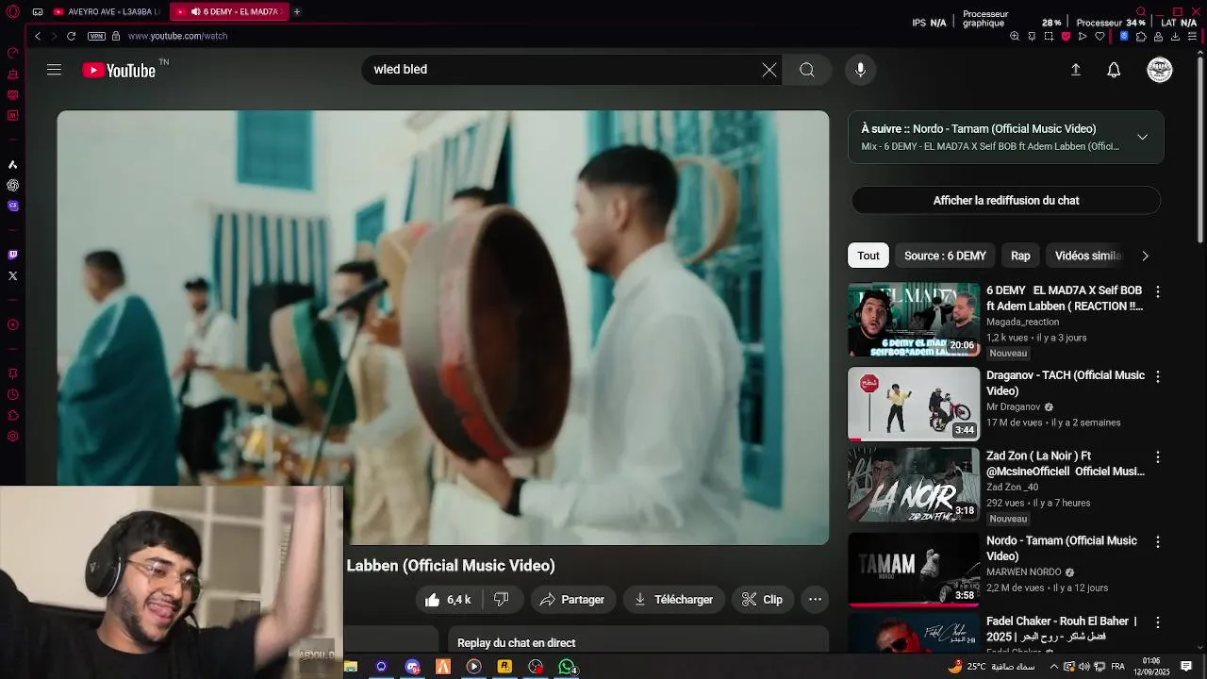The image size is (1207, 679).
Task: Open easy setup sliders icon
Action: [x=1193, y=36]
